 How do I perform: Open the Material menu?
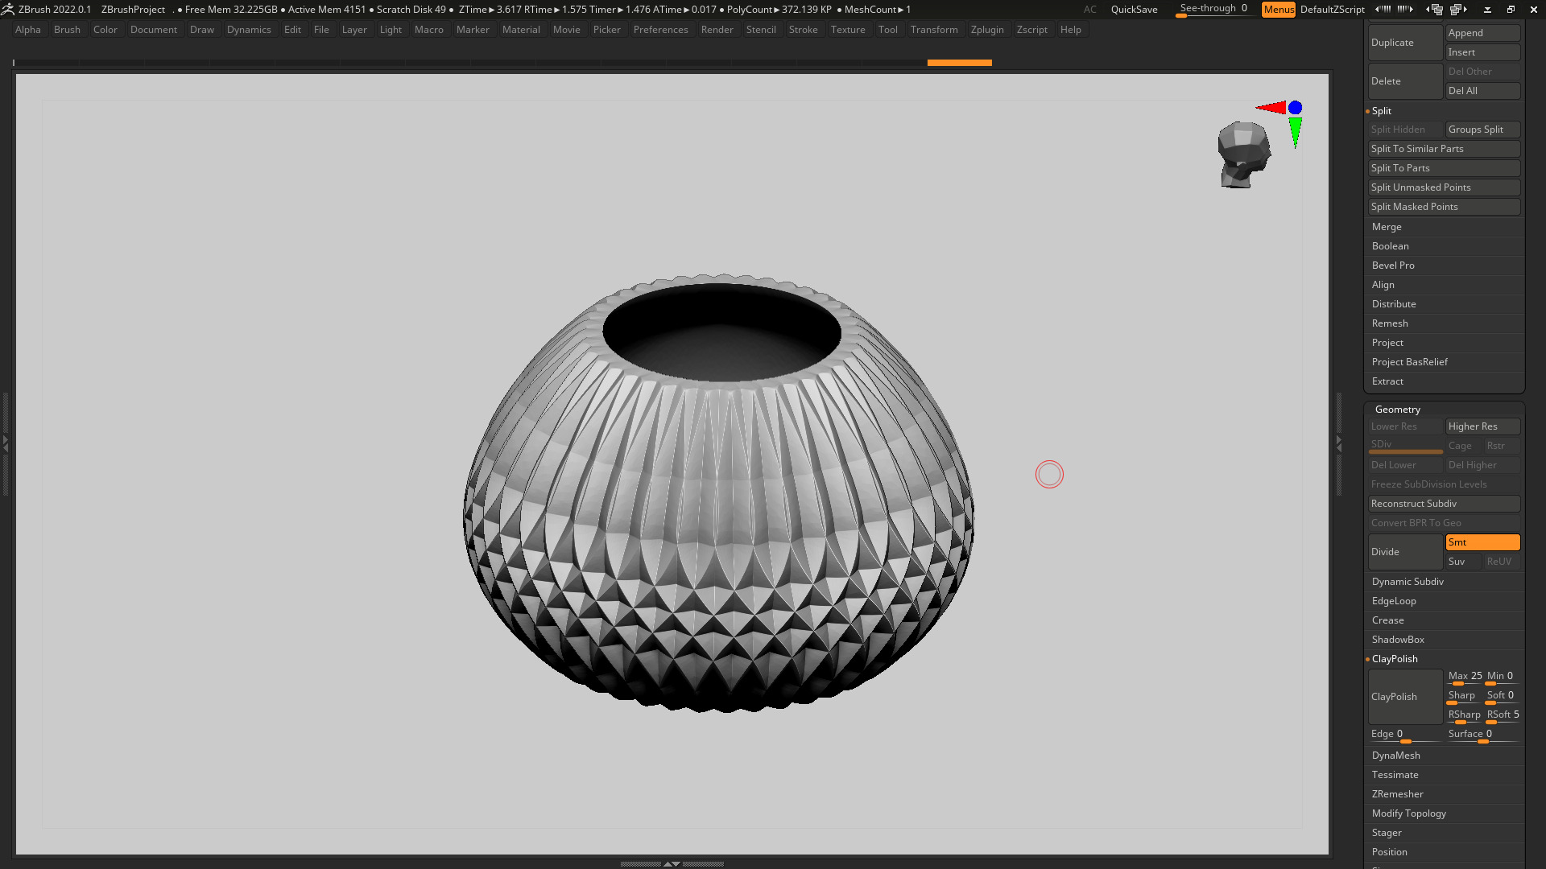tap(521, 30)
